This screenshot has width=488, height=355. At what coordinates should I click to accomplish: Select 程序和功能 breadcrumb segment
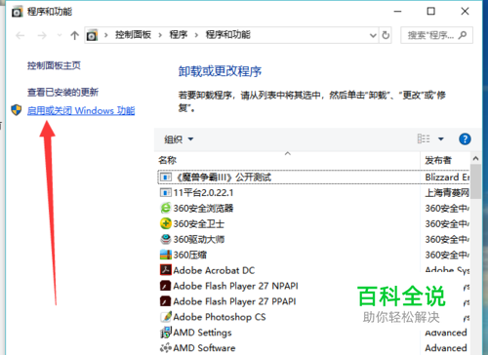pos(228,35)
